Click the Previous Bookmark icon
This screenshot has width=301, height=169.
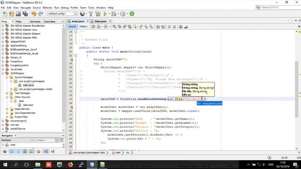(x=141, y=27)
